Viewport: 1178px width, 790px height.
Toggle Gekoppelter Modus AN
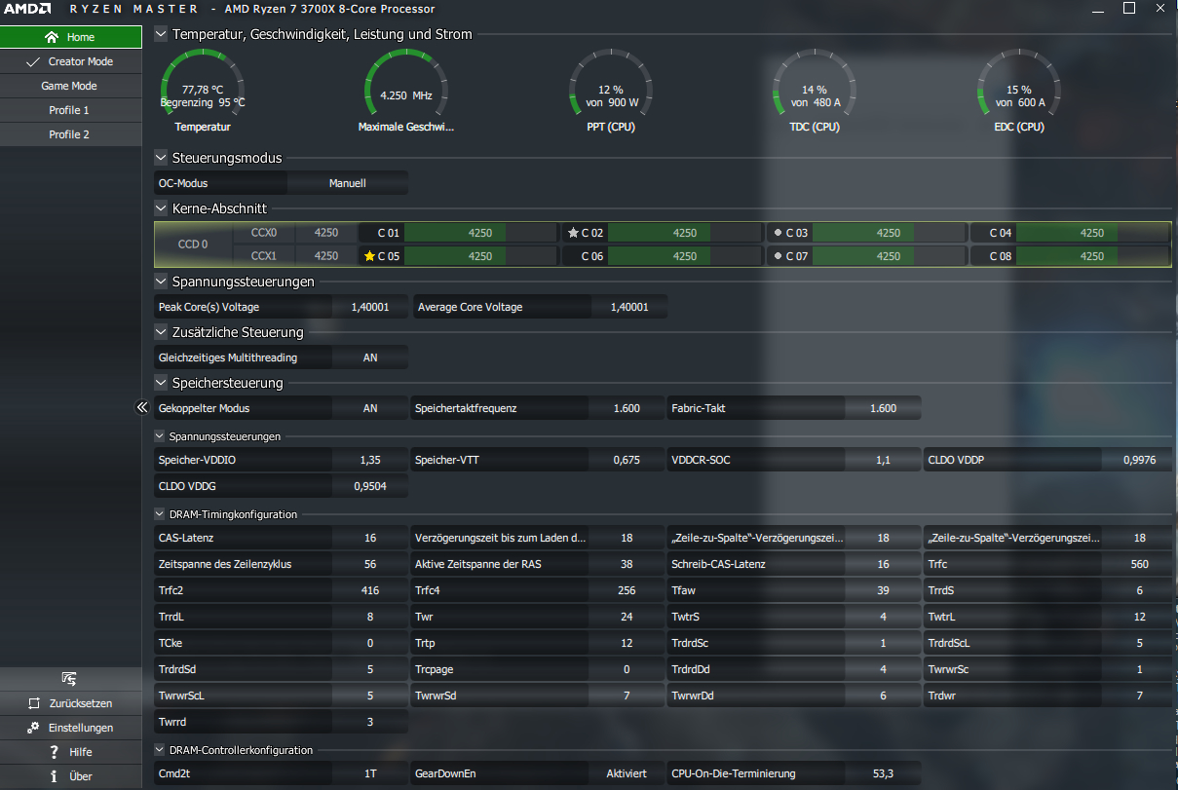pos(370,408)
